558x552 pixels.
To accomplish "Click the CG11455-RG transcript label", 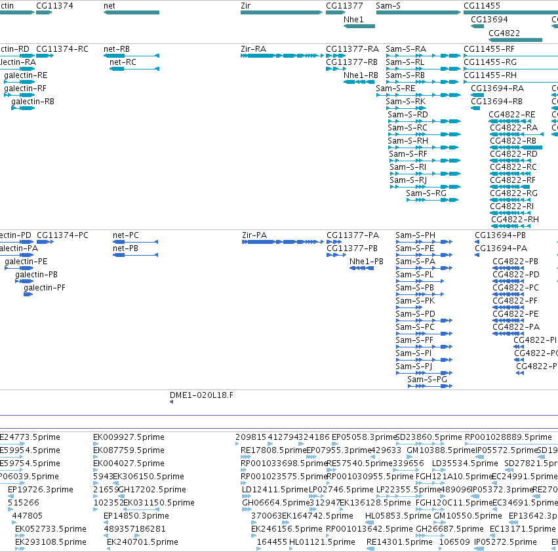I will (490, 62).
